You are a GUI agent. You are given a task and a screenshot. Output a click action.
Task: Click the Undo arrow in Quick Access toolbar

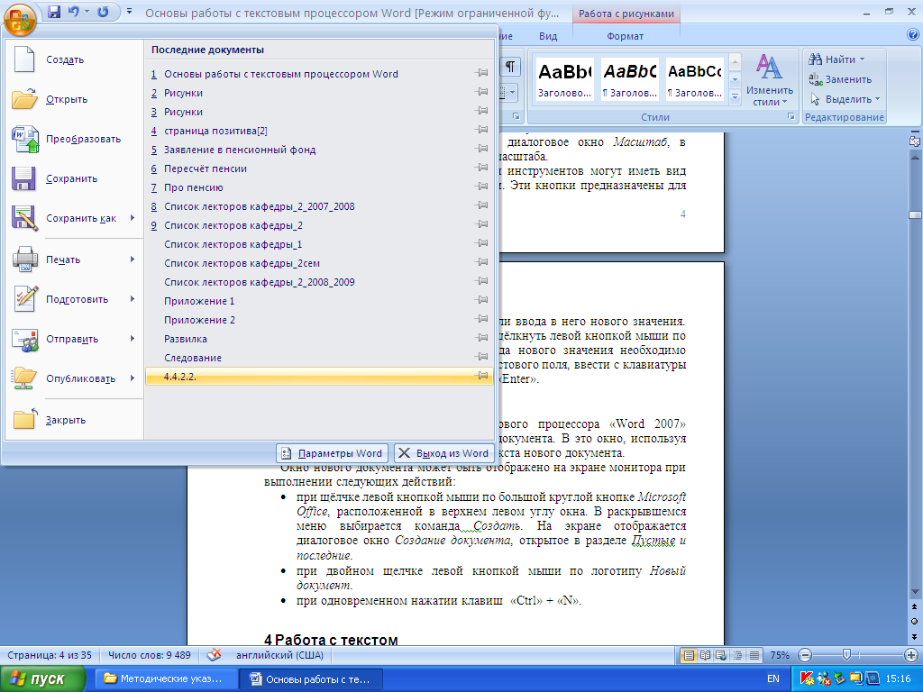point(74,12)
